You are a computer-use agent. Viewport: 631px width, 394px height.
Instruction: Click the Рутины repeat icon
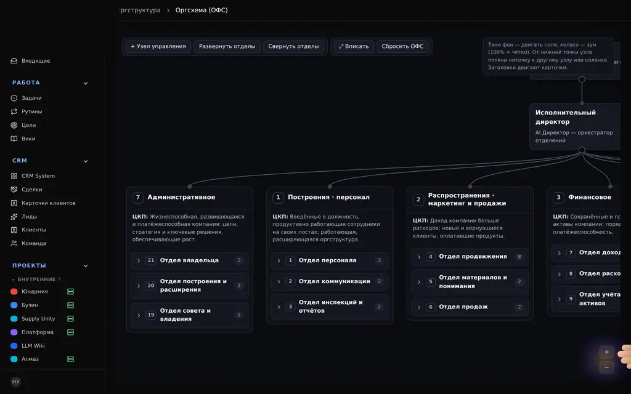(14, 112)
